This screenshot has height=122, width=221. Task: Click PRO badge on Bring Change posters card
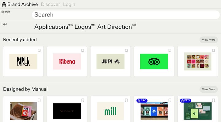click(142, 100)
